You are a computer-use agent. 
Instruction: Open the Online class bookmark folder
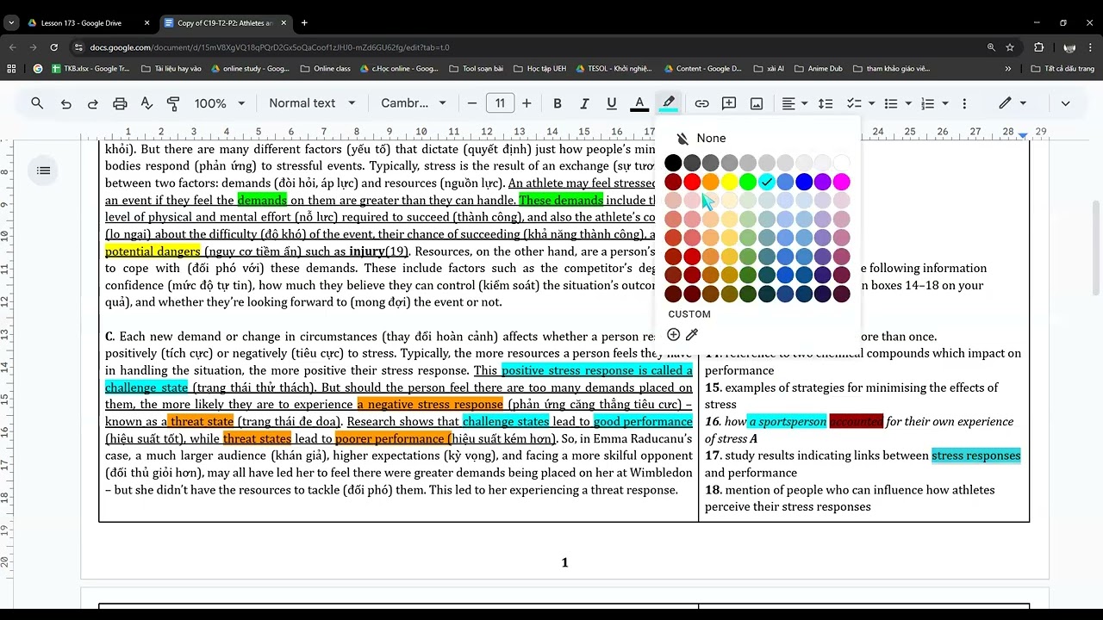click(x=326, y=68)
